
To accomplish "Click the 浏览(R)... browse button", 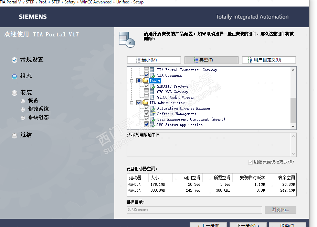I will coord(281,210).
